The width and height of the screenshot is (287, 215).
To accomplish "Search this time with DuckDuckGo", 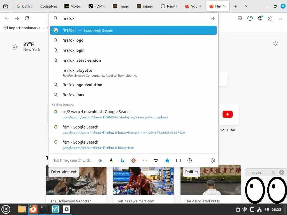I will (133, 160).
